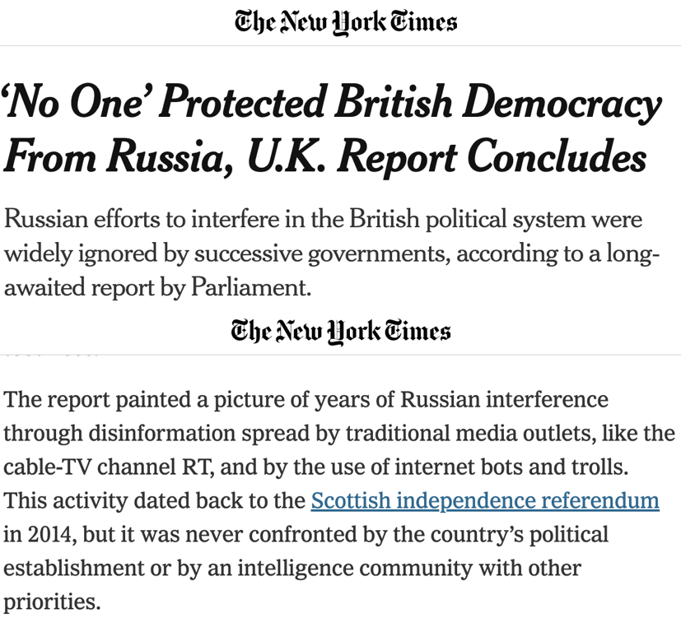This screenshot has width=681, height=623.
Task: Open the Scottish independence referendum link
Action: coord(485,500)
